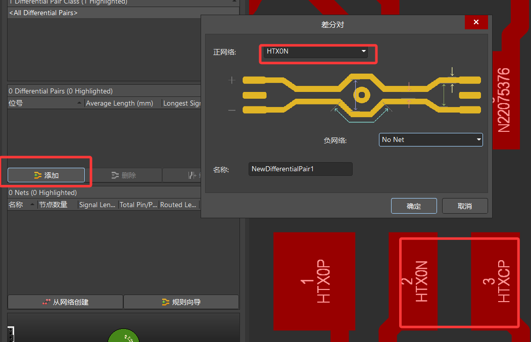The width and height of the screenshot is (531, 342).
Task: Click the 删除 (Delete) button
Action: [124, 175]
